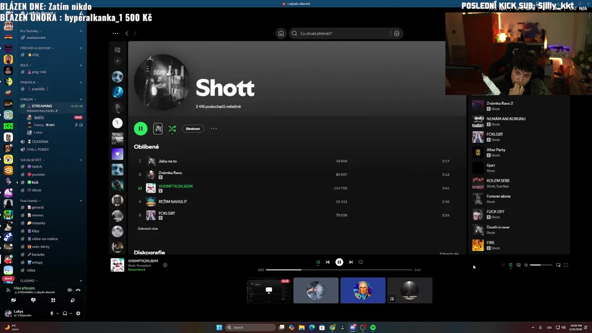Skip to next track in player bar

(351, 262)
